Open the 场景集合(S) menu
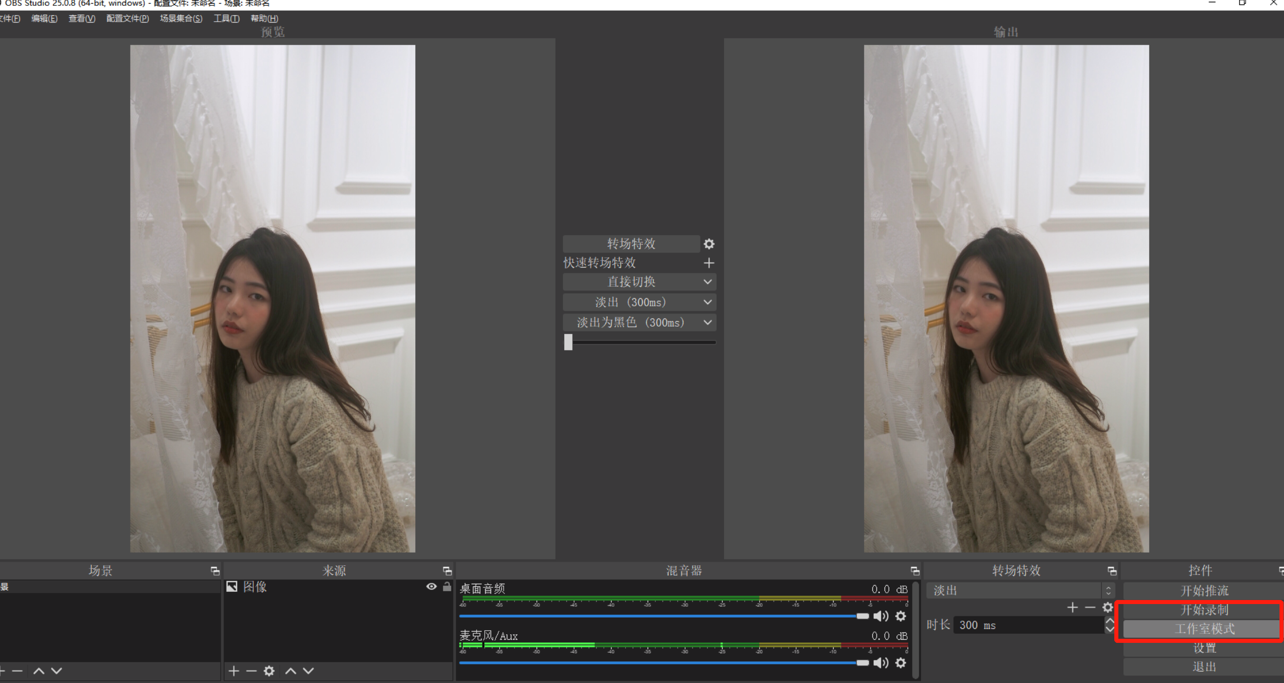 pos(181,18)
